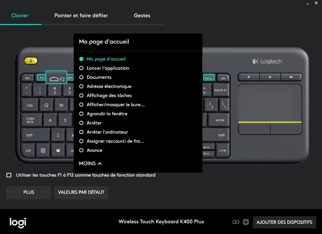The height and width of the screenshot is (234, 322).
Task: Click the yellow left-click button on the keyboard
Action: point(31,61)
